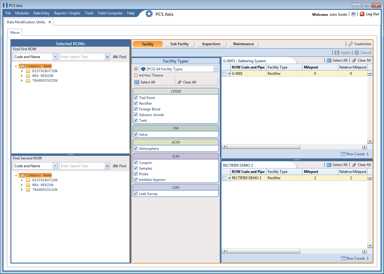
Task: Click the Maintenance button
Action: 243,44
